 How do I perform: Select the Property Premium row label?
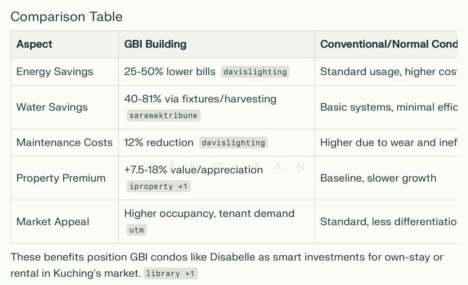[x=61, y=178]
